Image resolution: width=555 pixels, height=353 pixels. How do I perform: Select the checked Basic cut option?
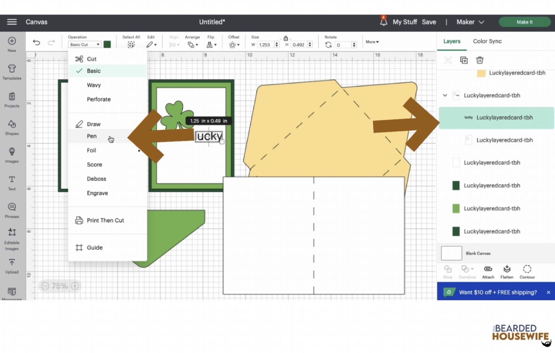pyautogui.click(x=94, y=71)
